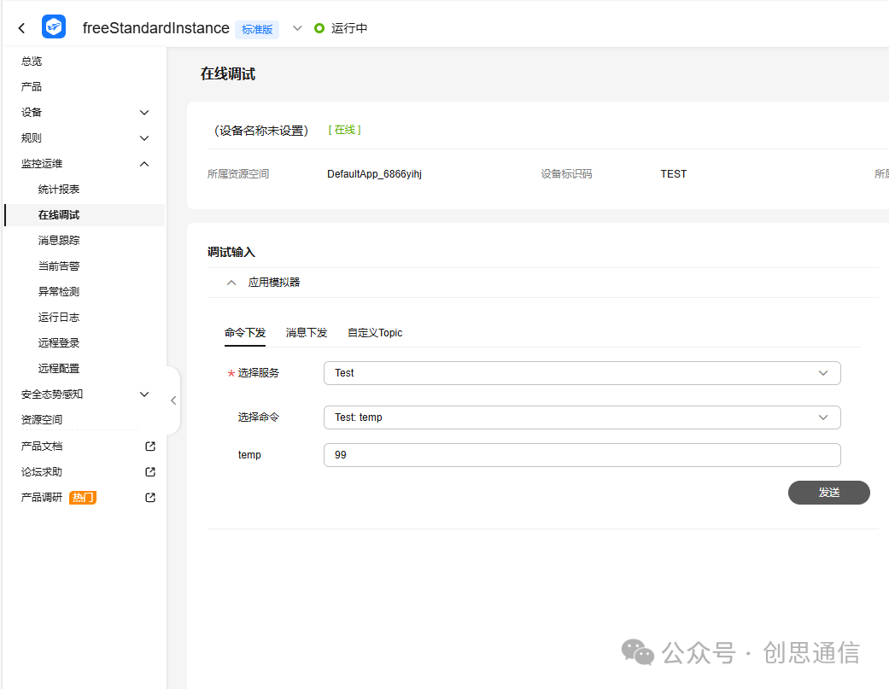Open 总览 in the sidebar
889x689 pixels.
[x=32, y=61]
